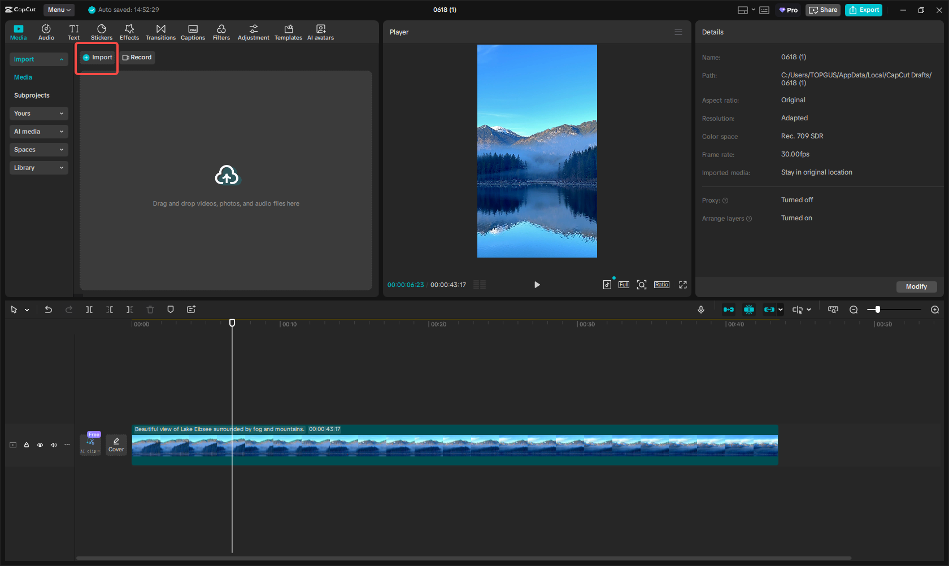Click the split clip tool in timeline toolbar
This screenshot has width=949, height=566.
coord(89,310)
